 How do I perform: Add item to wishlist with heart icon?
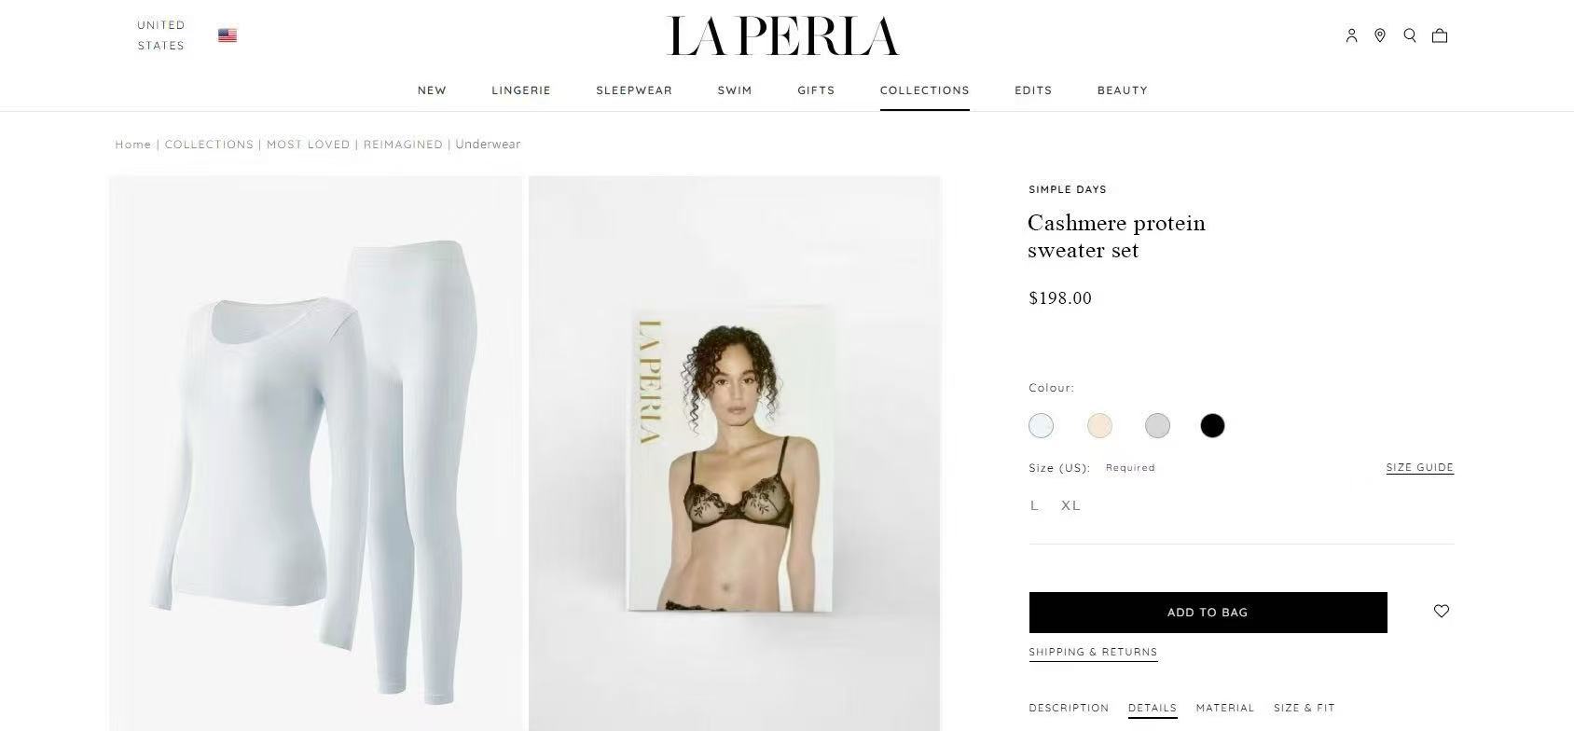1442,612
